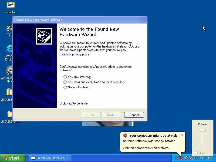Open the 'Read our privacy policy' link
Screen dimensions: 216x162
75,54
